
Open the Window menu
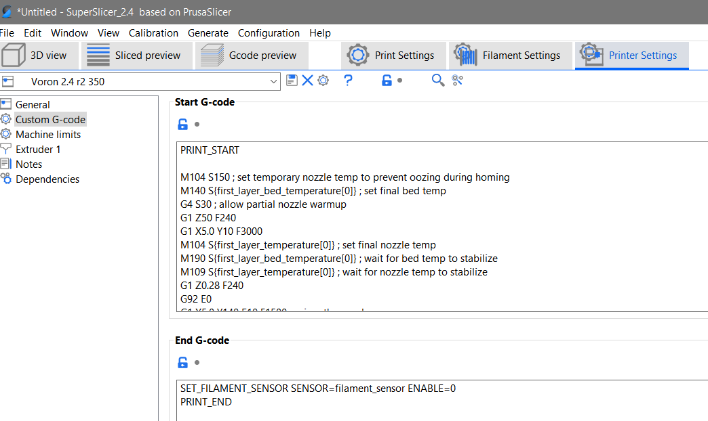(x=69, y=33)
